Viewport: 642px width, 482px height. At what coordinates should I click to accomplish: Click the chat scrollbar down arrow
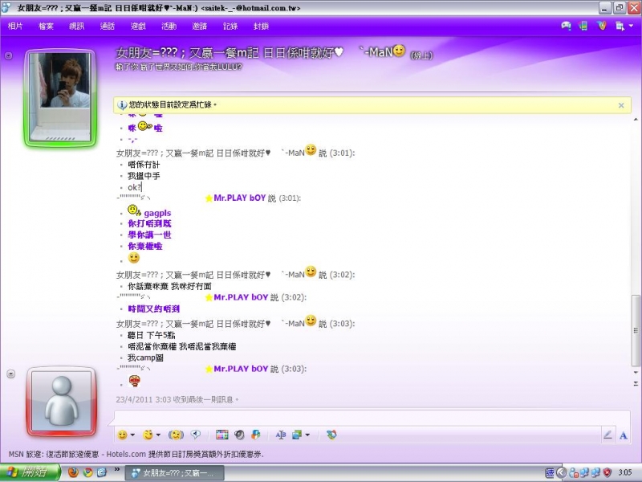pos(636,373)
